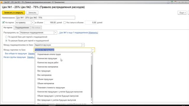Click the 'Без отбора по продукции' text

click(x=16, y=54)
